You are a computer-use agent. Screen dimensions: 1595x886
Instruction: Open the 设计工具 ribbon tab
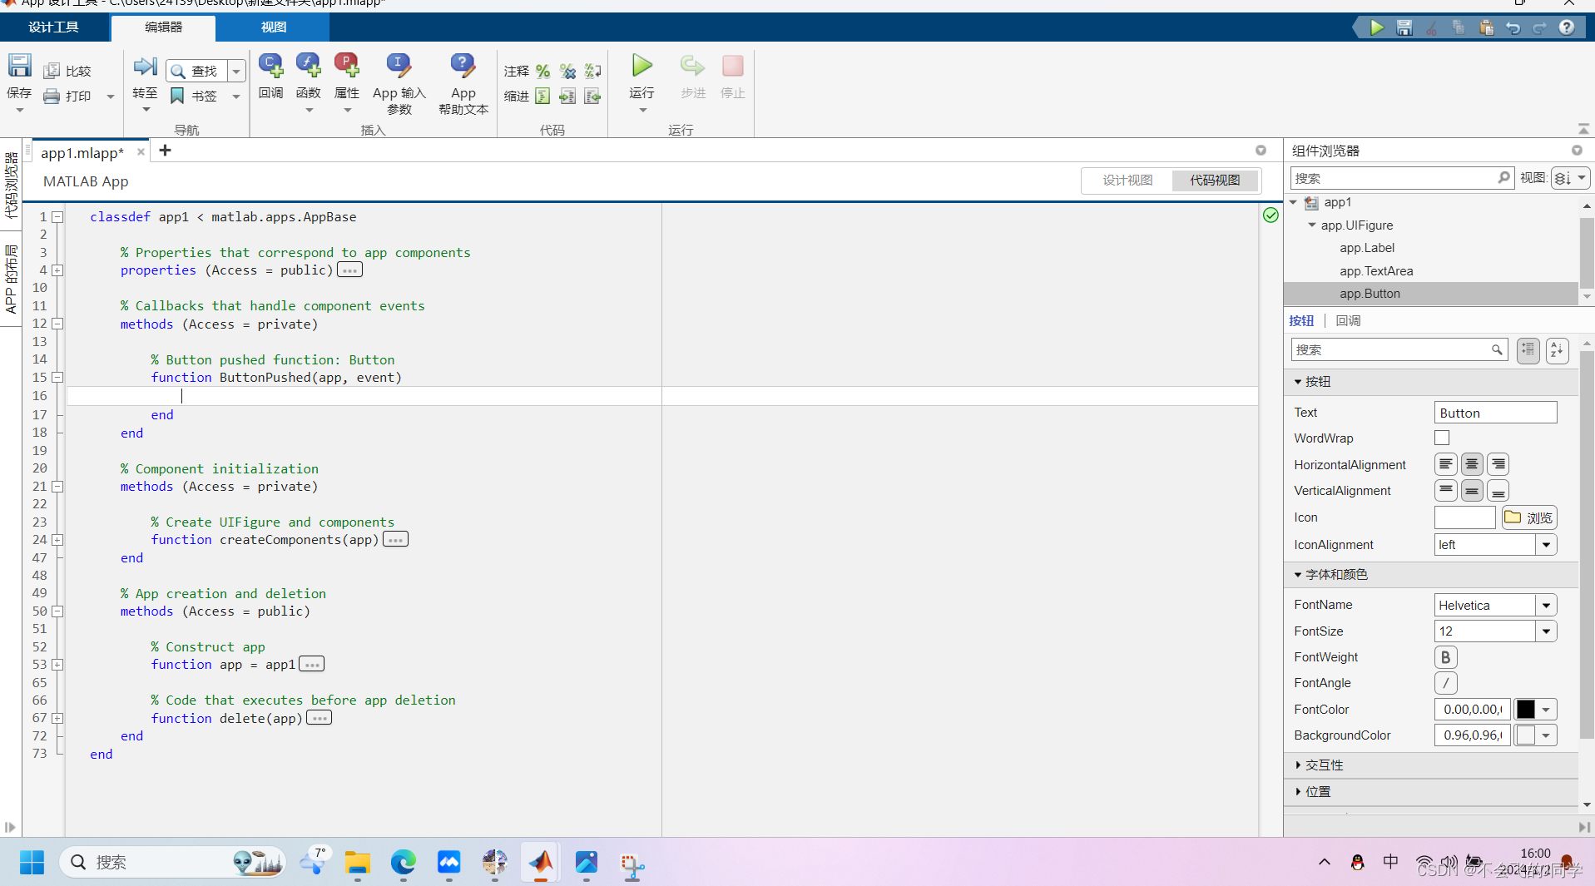click(53, 27)
